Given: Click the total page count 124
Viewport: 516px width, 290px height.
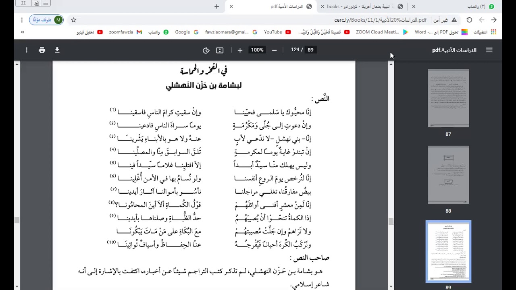Looking at the screenshot, I should click(295, 50).
